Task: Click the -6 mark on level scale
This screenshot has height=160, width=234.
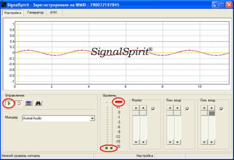Action: tap(119, 127)
